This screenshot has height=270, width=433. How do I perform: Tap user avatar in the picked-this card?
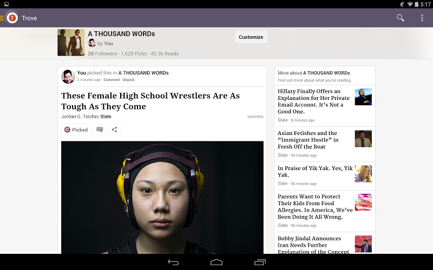point(68,76)
